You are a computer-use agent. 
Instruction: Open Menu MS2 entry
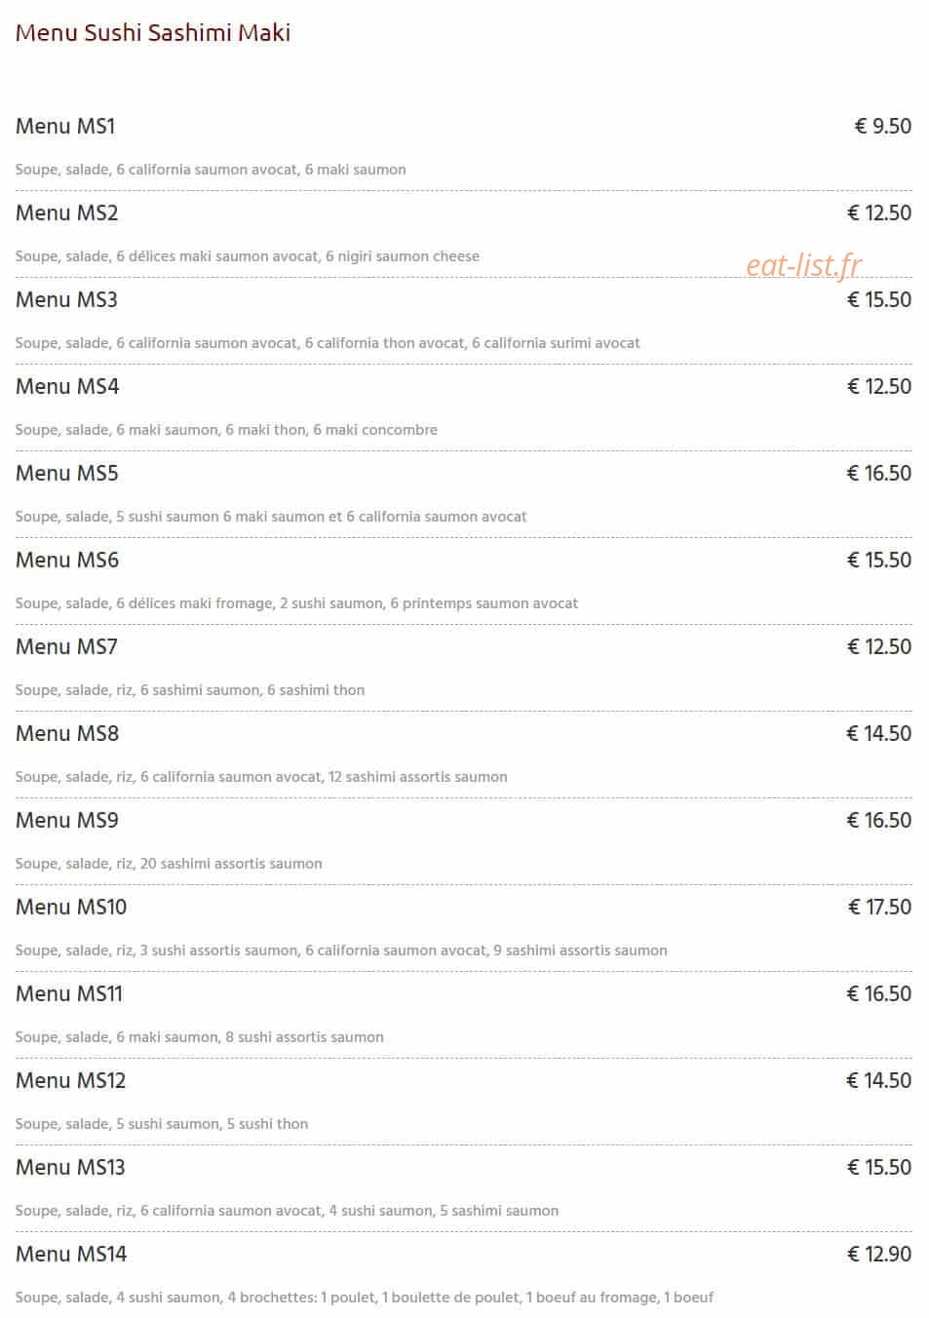click(66, 213)
